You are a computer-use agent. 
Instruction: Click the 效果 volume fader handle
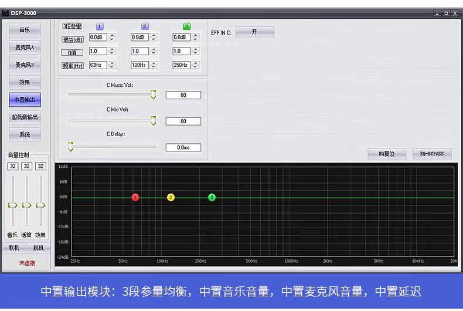pyautogui.click(x=40, y=205)
